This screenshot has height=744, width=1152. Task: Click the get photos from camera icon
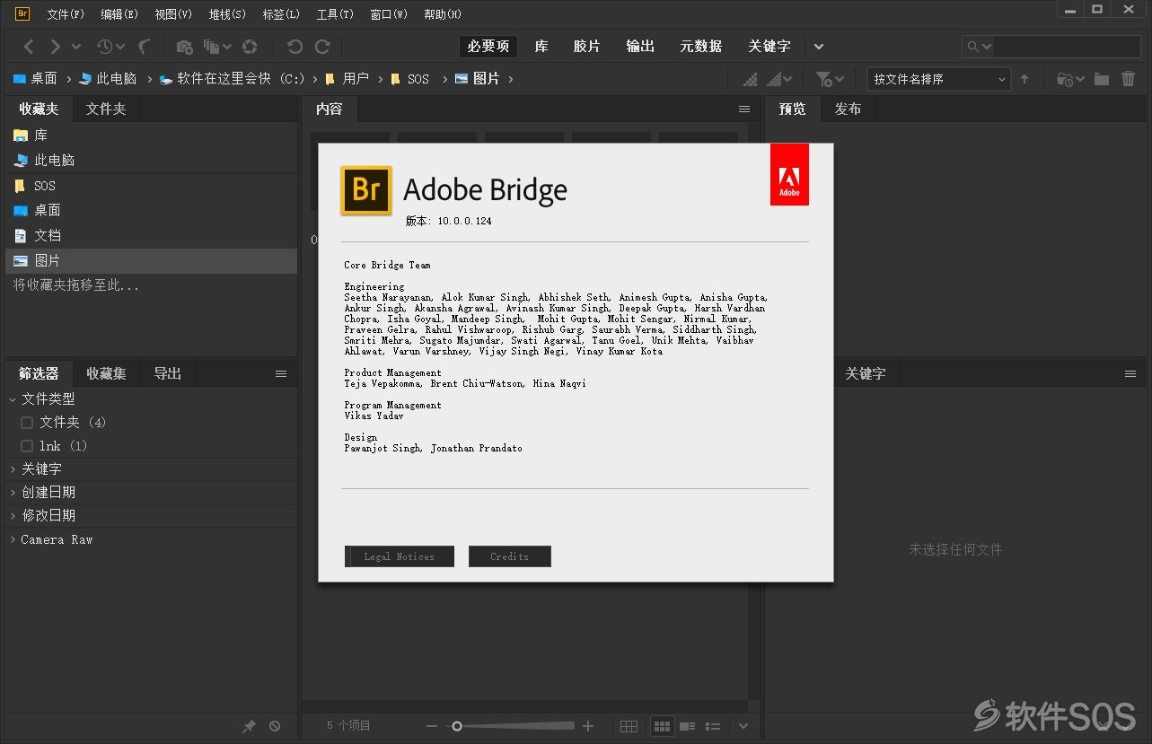[184, 47]
